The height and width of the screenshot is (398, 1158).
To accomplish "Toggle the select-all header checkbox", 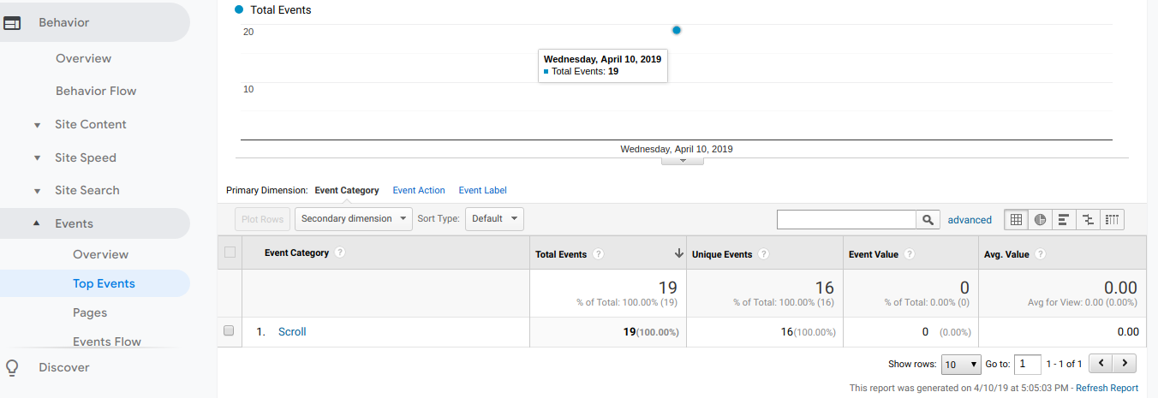I will [229, 252].
